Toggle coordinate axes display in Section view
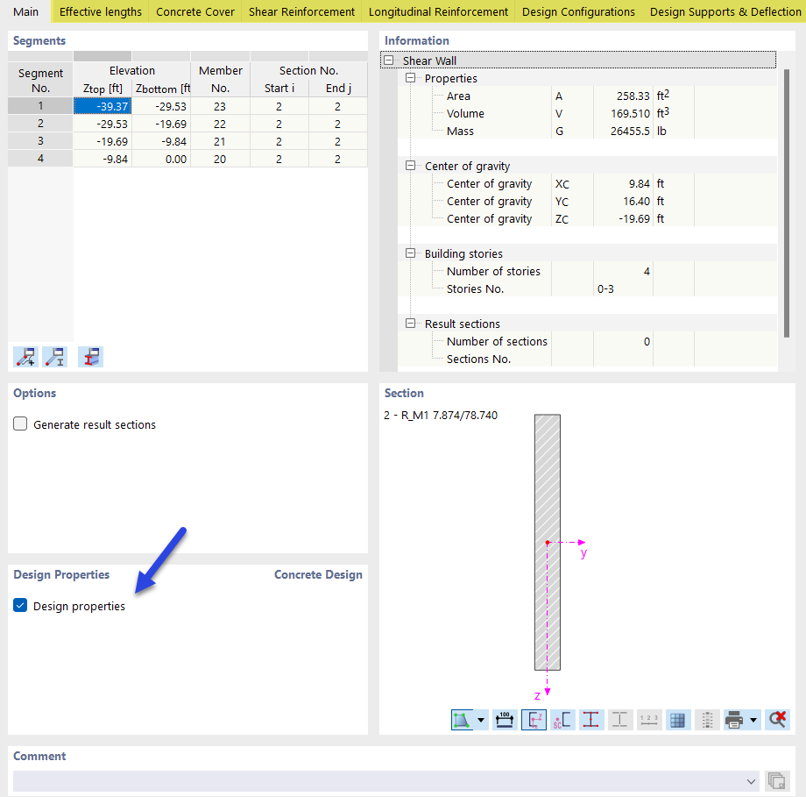Screen dimensions: 806x797 [534, 720]
